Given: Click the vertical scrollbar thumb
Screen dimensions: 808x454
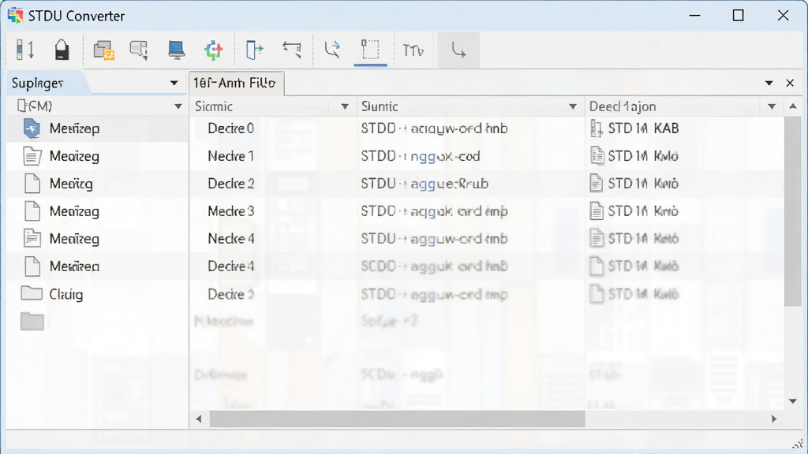Looking at the screenshot, I should [793, 211].
